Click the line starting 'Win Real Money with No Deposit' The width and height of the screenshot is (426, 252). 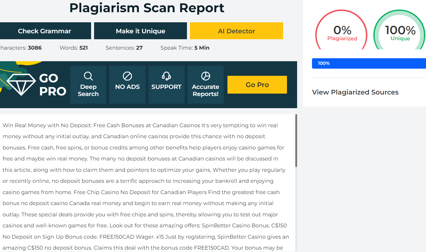click(x=140, y=125)
